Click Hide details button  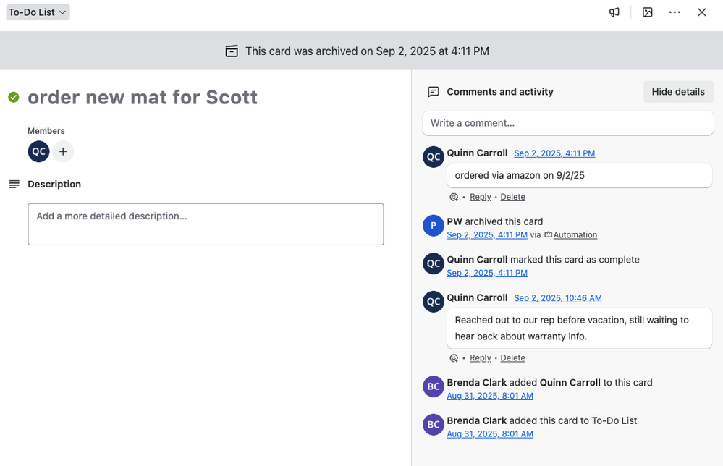677,92
